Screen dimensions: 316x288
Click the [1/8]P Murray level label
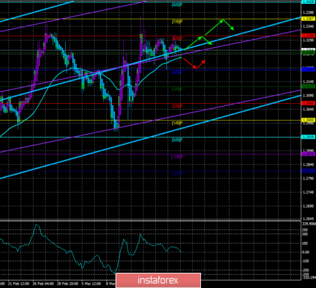177,123
